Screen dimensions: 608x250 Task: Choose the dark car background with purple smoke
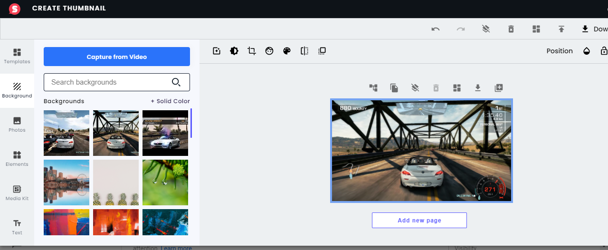coord(165,133)
